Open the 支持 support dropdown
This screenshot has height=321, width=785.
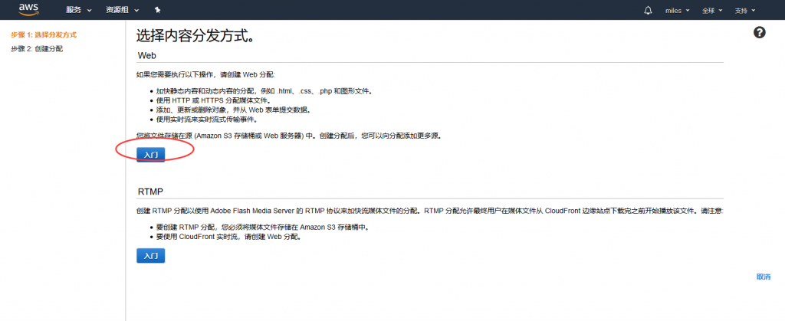click(x=745, y=10)
